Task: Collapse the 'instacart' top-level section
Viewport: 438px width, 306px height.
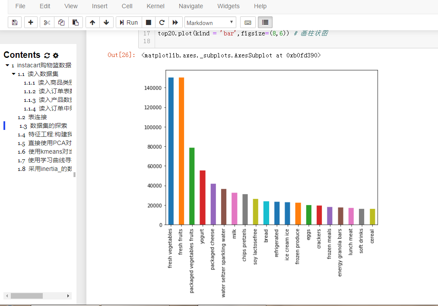Action: pos(7,66)
